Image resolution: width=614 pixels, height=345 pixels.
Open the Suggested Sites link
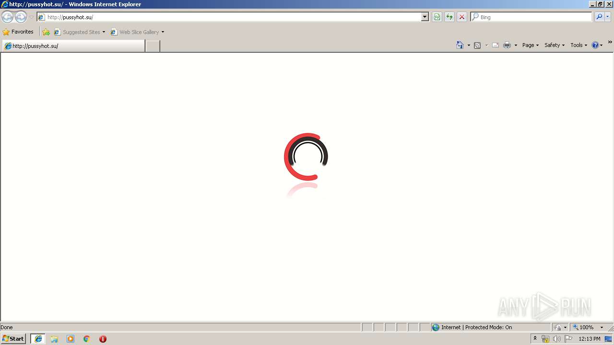coord(79,32)
